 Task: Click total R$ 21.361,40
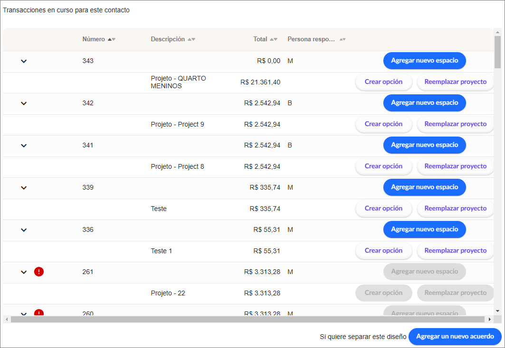tap(260, 82)
